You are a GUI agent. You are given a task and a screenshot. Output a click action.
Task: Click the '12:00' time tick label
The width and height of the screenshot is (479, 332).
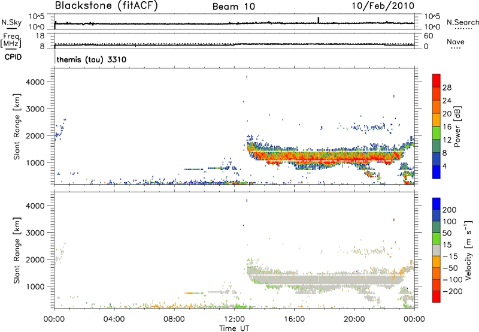(x=234, y=319)
